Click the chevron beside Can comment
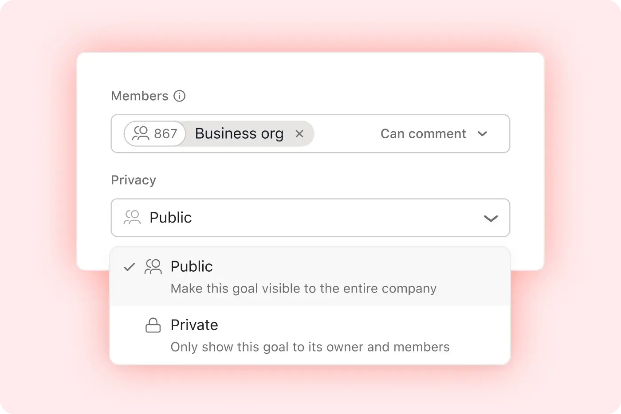Viewport: 621px width, 414px height. [x=483, y=134]
